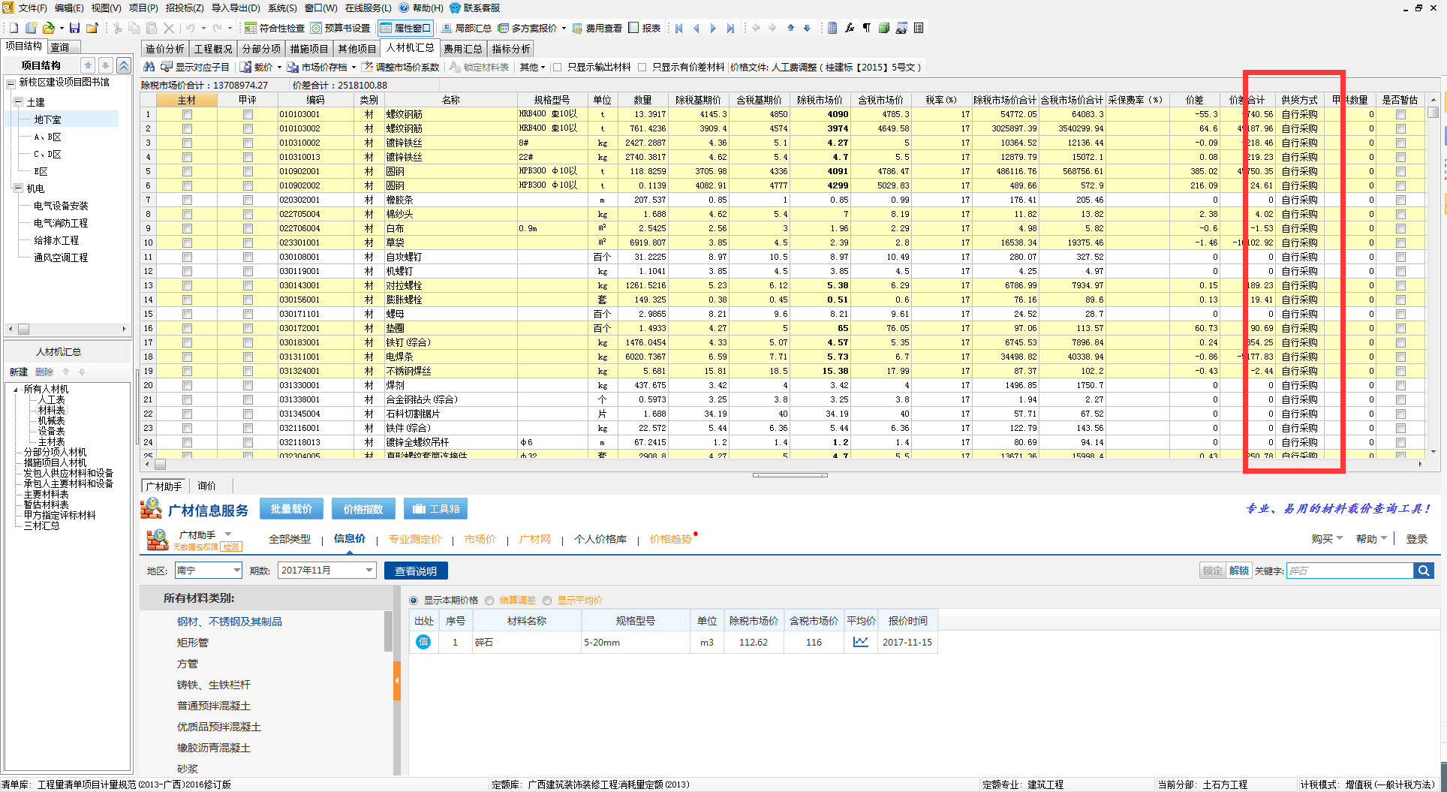The image size is (1447, 792).
Task: Click the Save floppy disk icon
Action: (74, 28)
